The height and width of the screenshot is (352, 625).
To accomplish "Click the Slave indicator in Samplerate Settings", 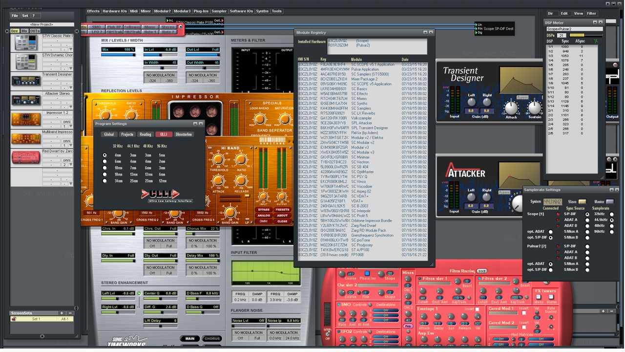I will [582, 201].
